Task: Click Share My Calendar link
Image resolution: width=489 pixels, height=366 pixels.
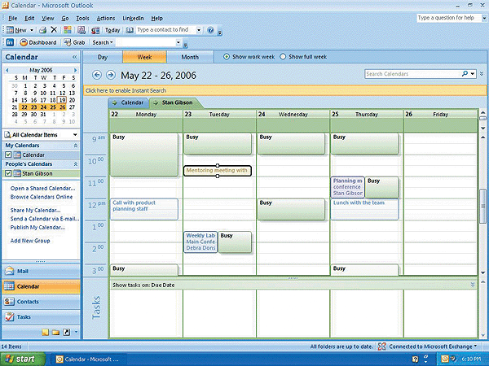Action: click(36, 210)
